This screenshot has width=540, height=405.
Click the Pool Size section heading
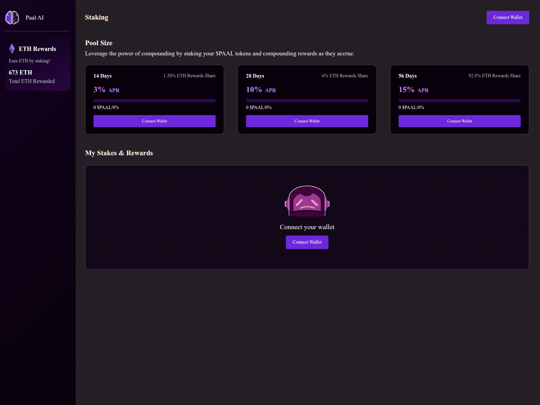[99, 43]
